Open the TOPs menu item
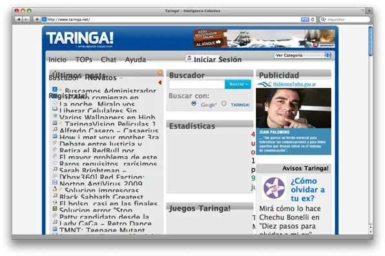This screenshot has height=256, width=385. [84, 59]
